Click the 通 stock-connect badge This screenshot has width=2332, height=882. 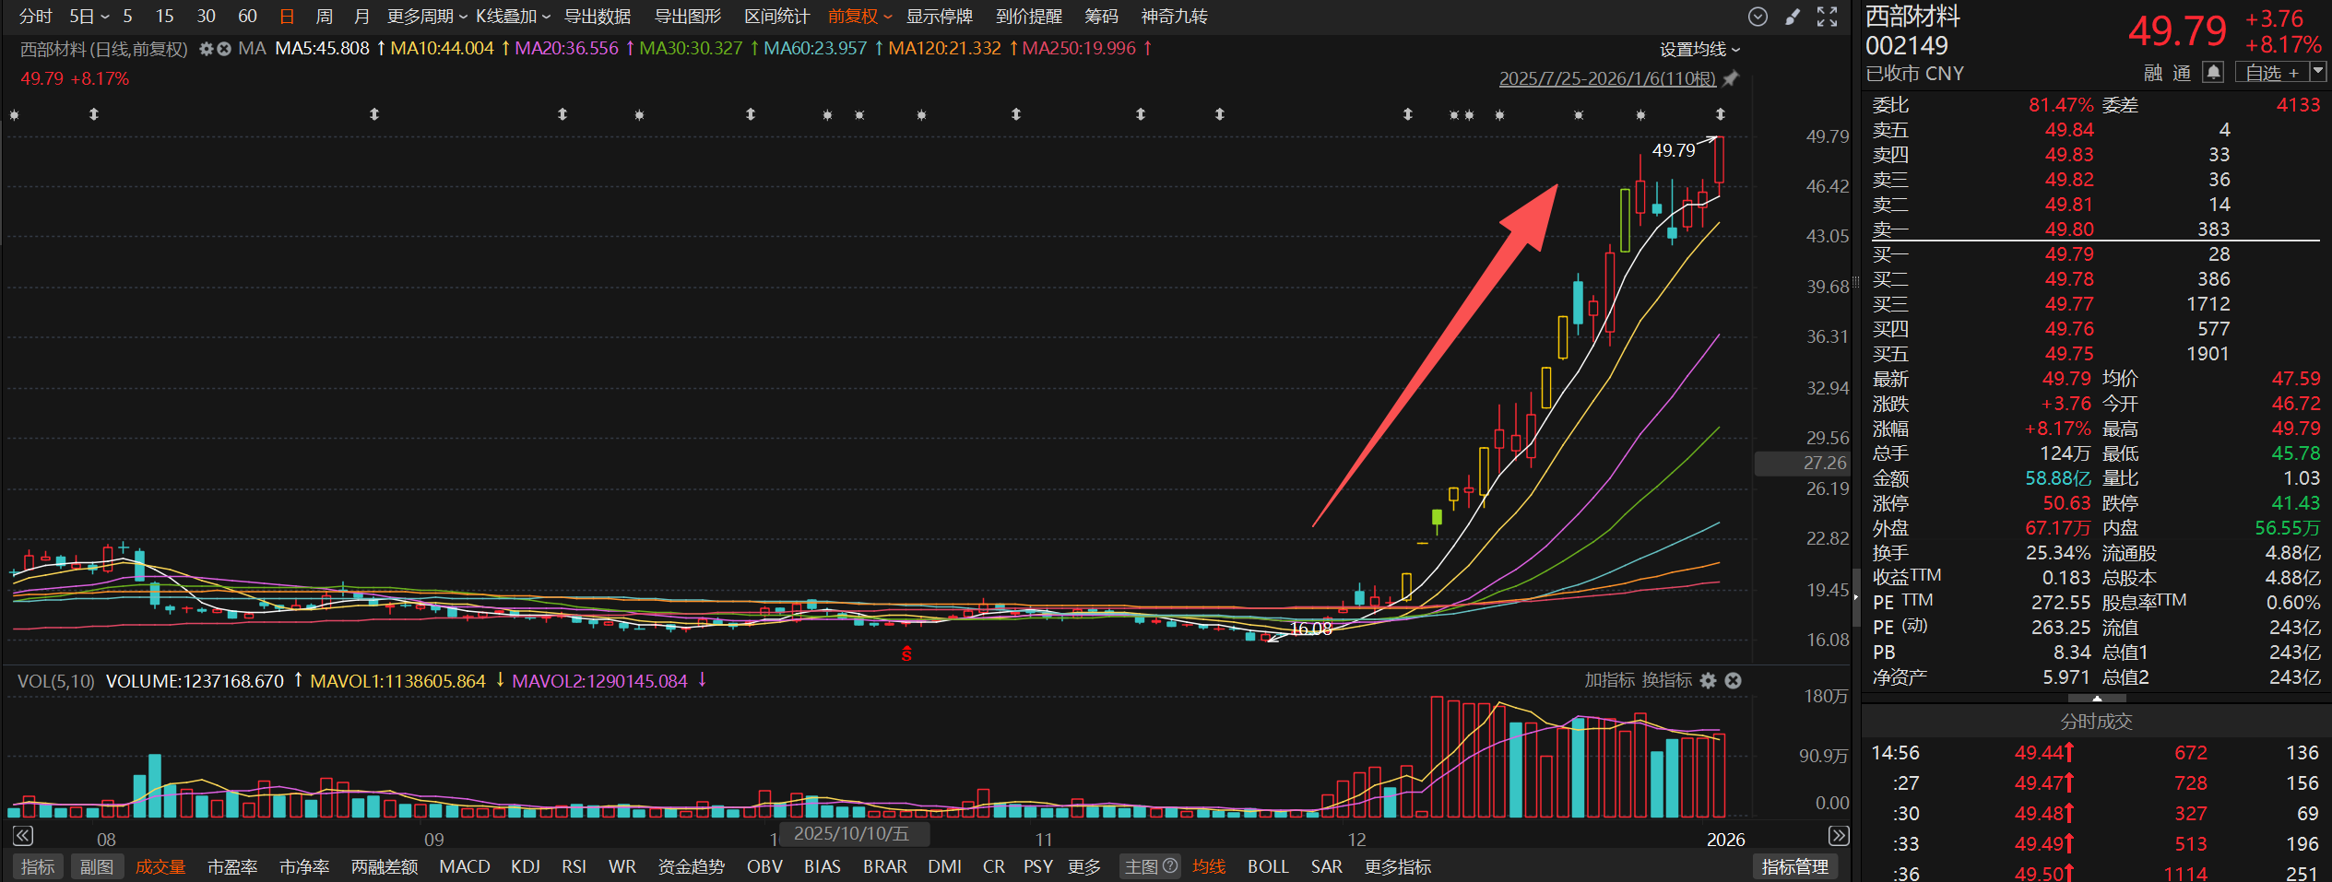click(x=2182, y=73)
